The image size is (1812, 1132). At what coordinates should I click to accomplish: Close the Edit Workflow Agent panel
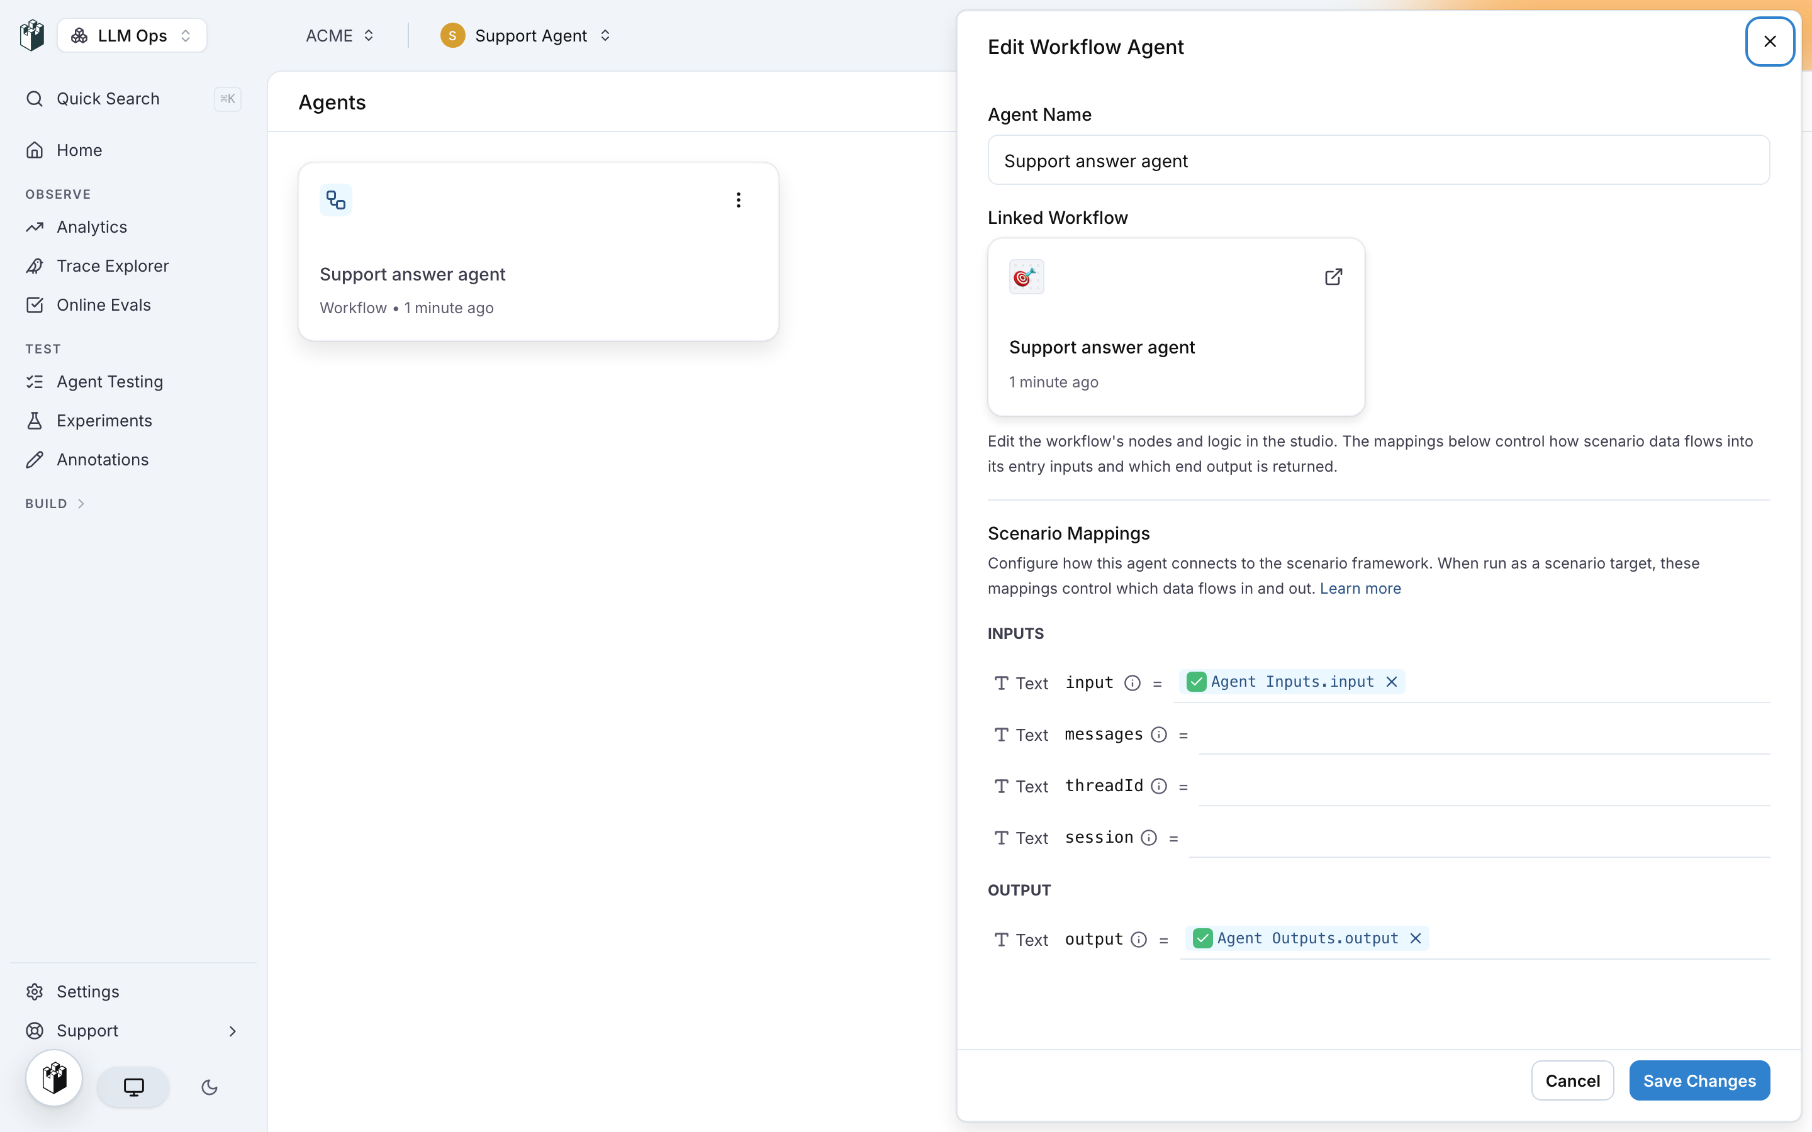[1770, 41]
